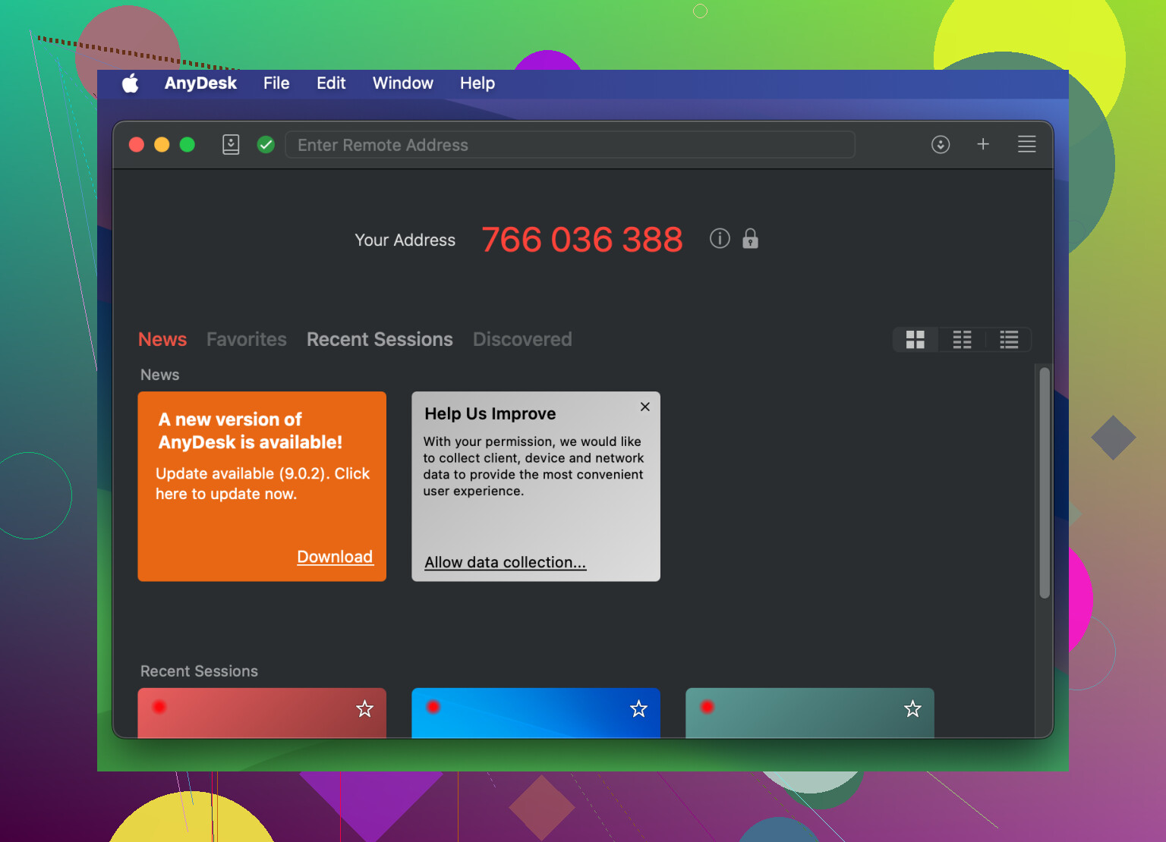Click the Download update link
Viewport: 1166px width, 842px height.
[335, 557]
